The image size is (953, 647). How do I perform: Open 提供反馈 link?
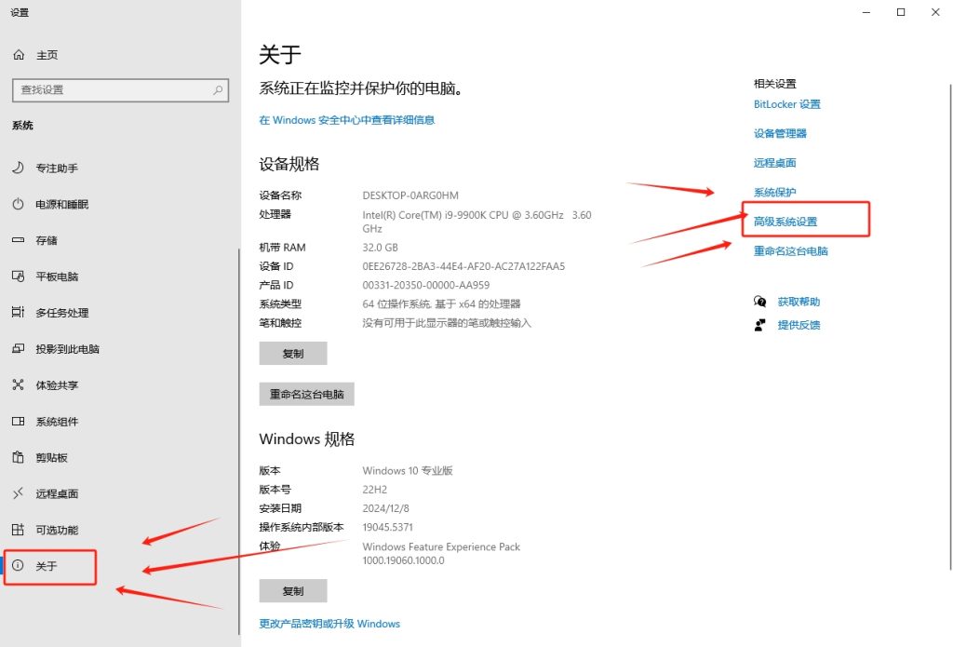point(799,325)
